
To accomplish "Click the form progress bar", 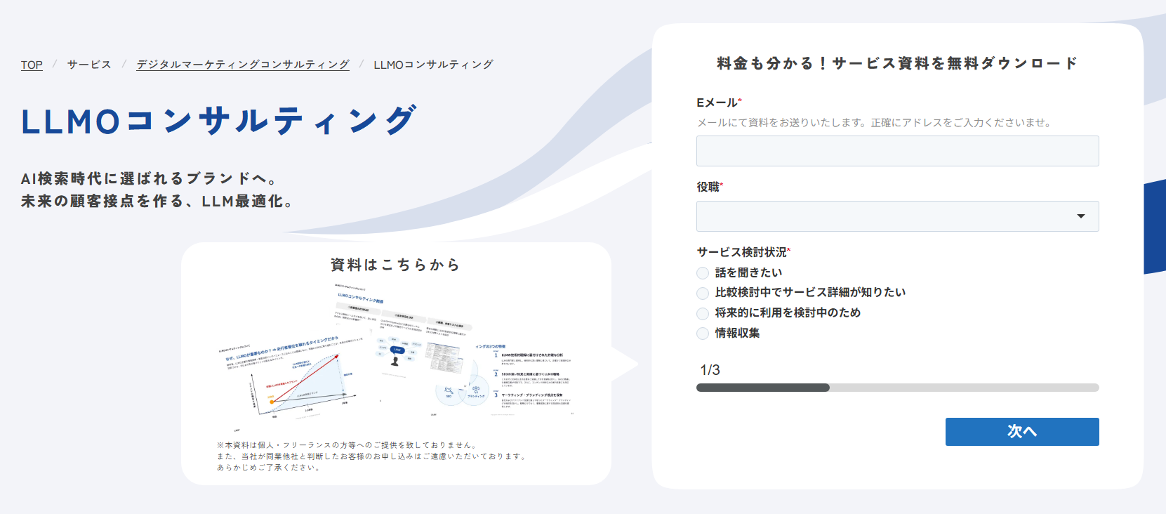I will pyautogui.click(x=897, y=388).
